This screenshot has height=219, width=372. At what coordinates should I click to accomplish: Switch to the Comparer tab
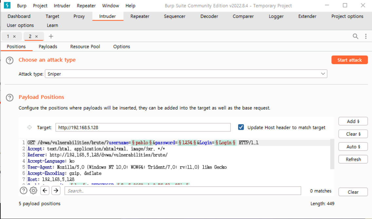click(x=243, y=16)
